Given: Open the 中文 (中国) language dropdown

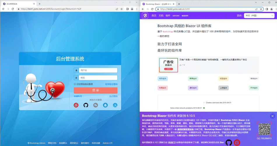Looking at the screenshot, I should pyautogui.click(x=259, y=15).
